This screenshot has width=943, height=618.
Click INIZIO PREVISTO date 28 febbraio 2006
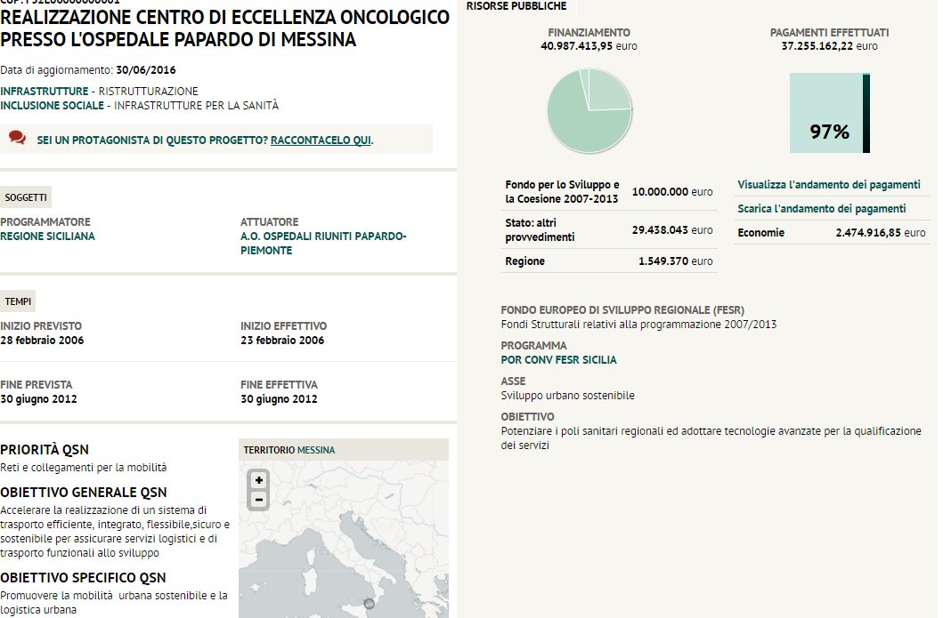pyautogui.click(x=42, y=340)
